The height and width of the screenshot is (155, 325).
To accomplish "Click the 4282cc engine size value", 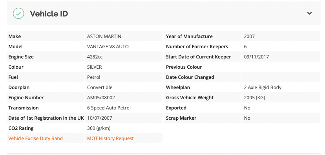I will click(95, 57).
